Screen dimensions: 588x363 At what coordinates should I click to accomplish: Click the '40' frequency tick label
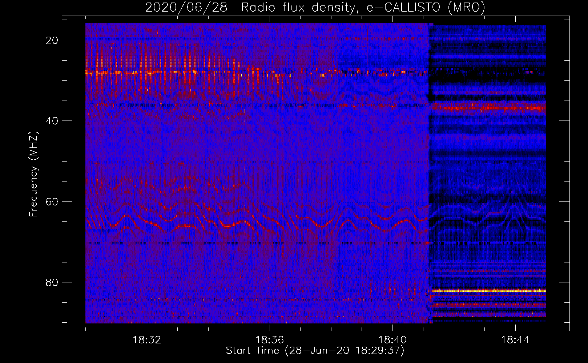coord(52,121)
